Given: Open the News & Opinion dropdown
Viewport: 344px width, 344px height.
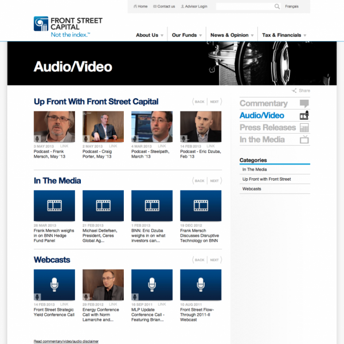Looking at the screenshot, I should pyautogui.click(x=232, y=36).
